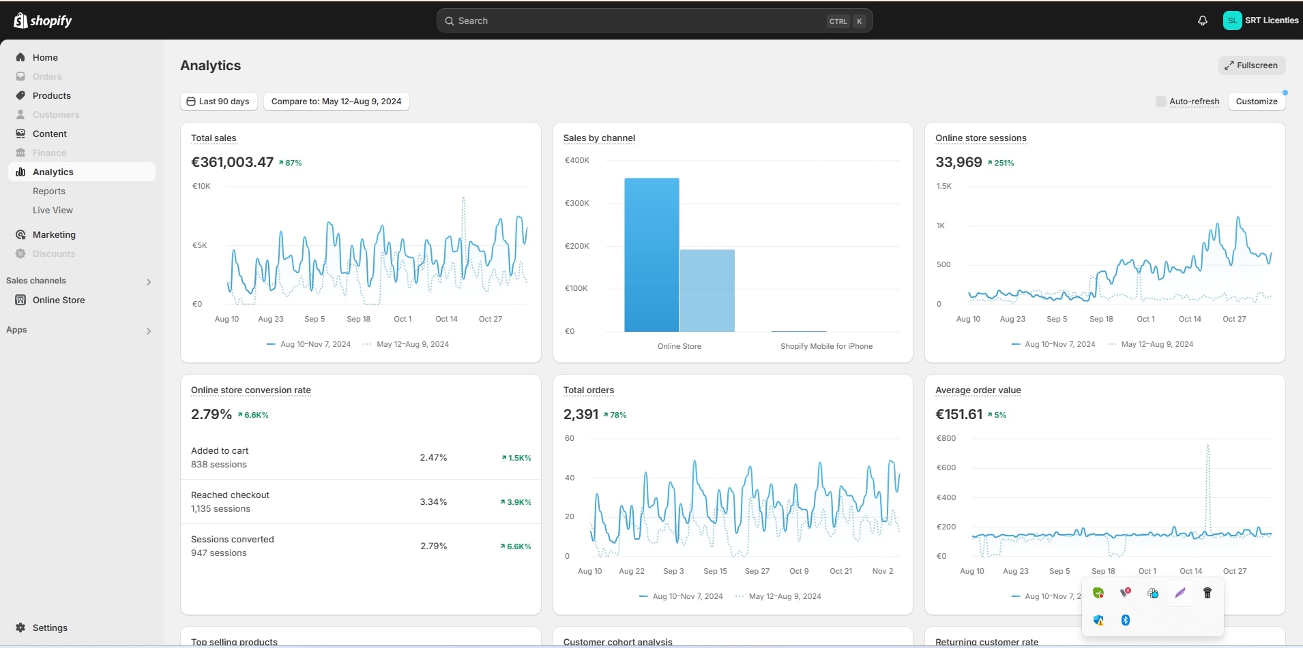Image resolution: width=1303 pixels, height=648 pixels.
Task: Open the notifications bell
Action: (x=1203, y=20)
